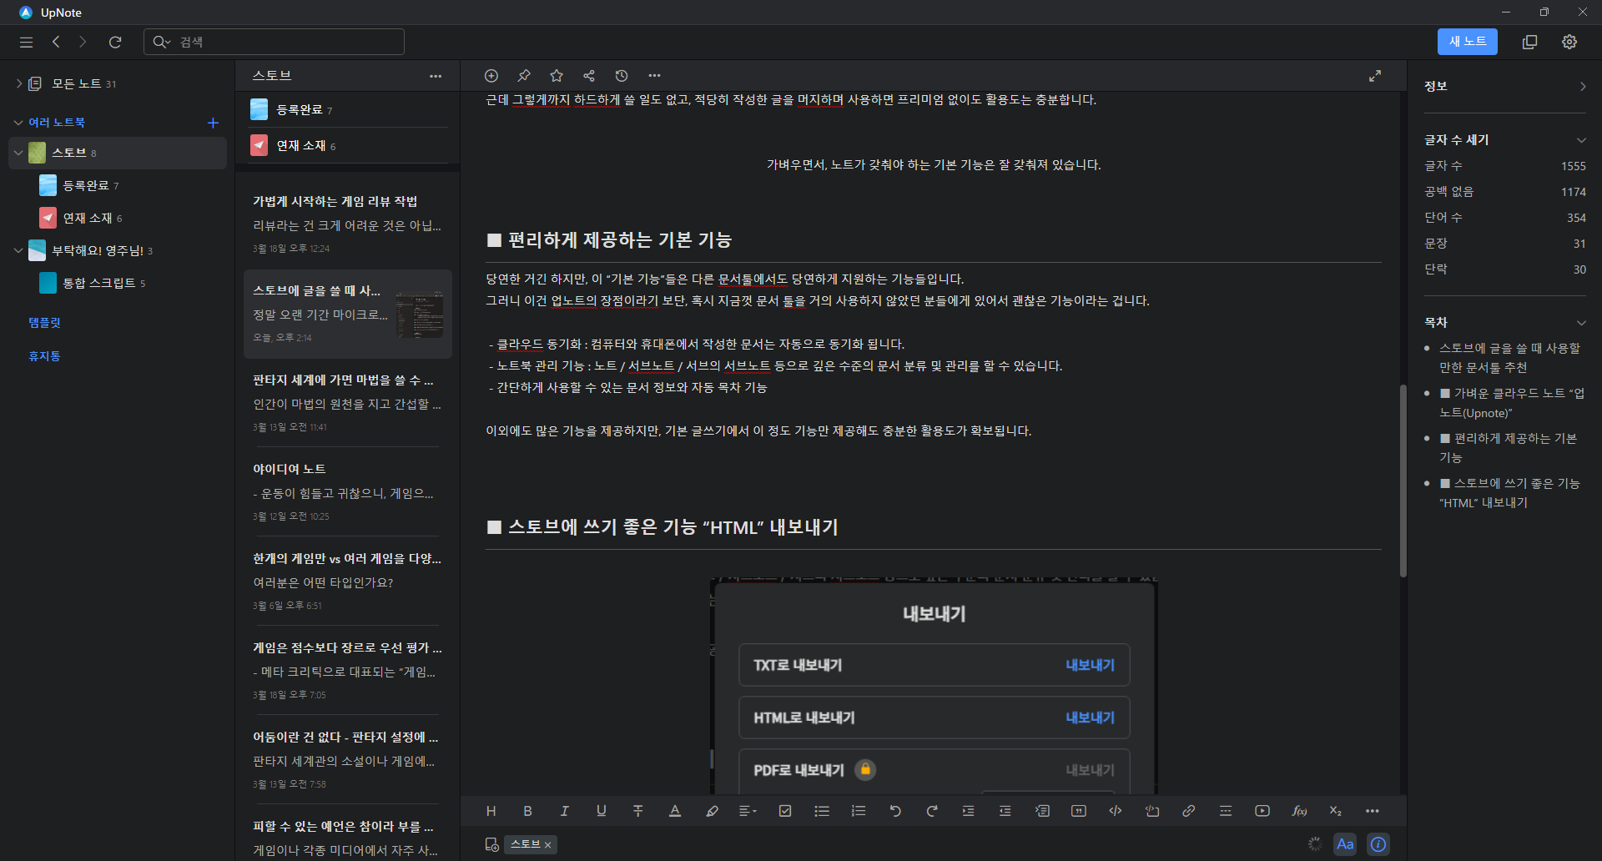The image size is (1602, 861).
Task: Open the note more options menu
Action: (x=654, y=76)
